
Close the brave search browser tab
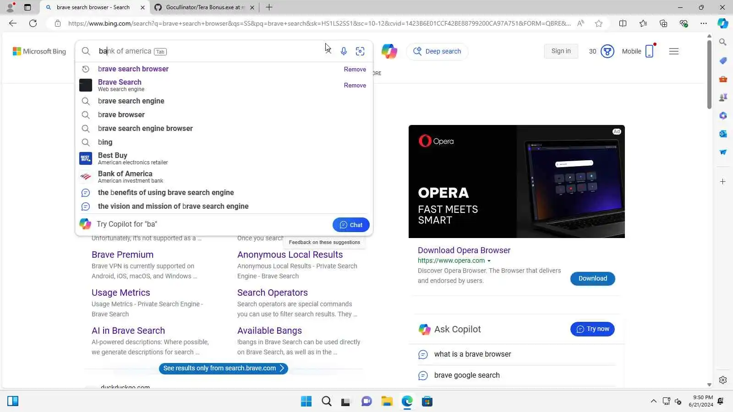point(142,7)
